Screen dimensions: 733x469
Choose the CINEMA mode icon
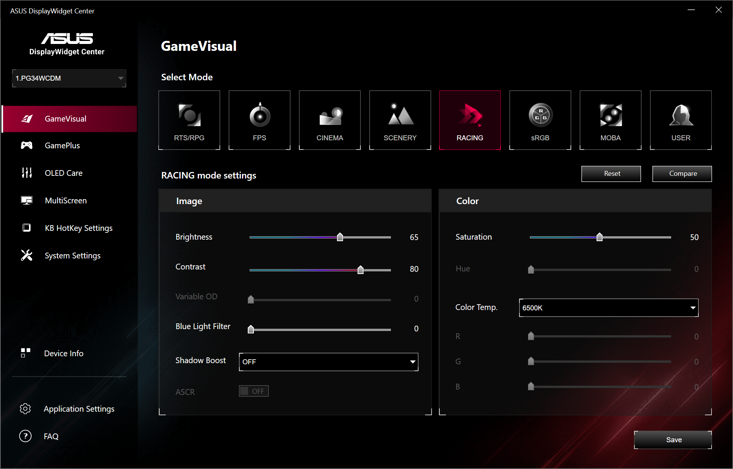tap(330, 116)
